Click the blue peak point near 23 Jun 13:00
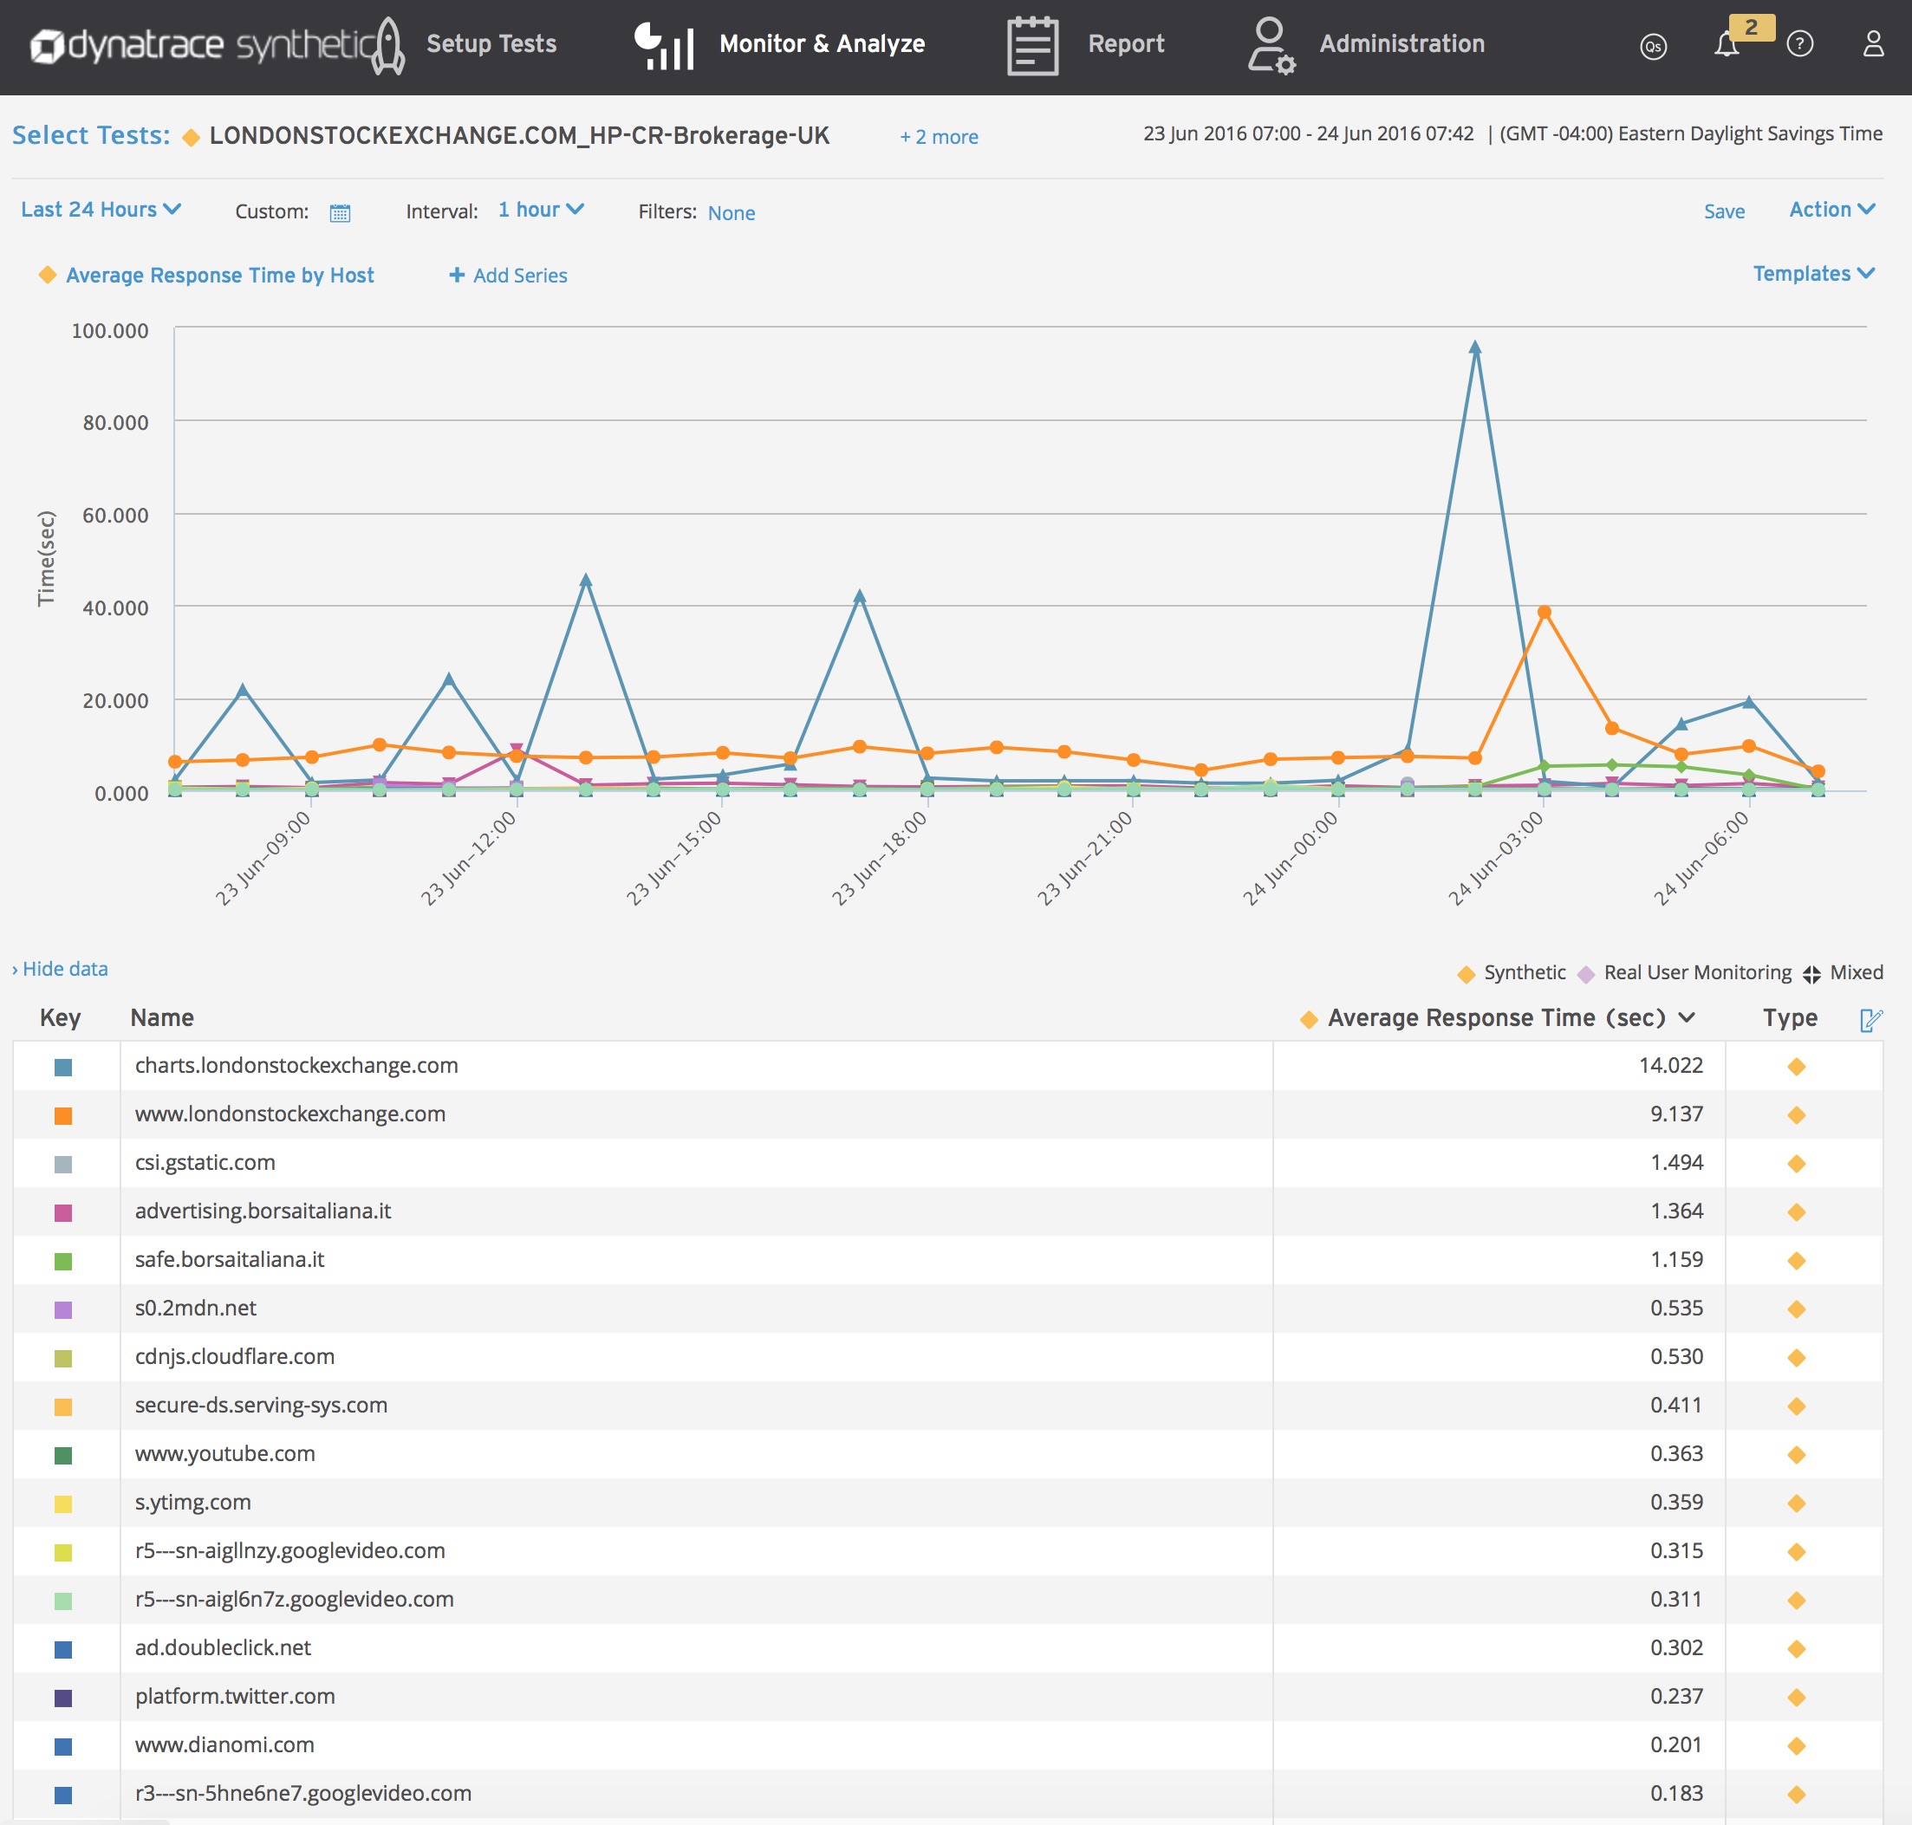Viewport: 1912px width, 1825px height. 586,580
